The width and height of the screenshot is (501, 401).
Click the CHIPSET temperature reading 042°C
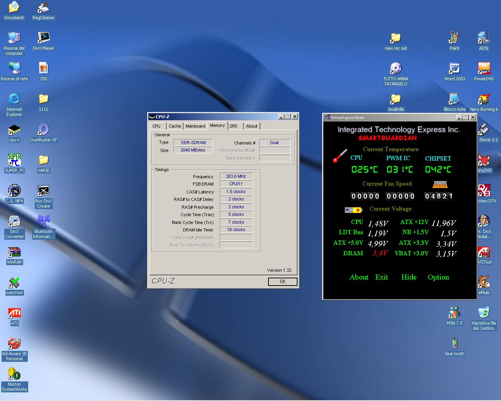(x=438, y=170)
